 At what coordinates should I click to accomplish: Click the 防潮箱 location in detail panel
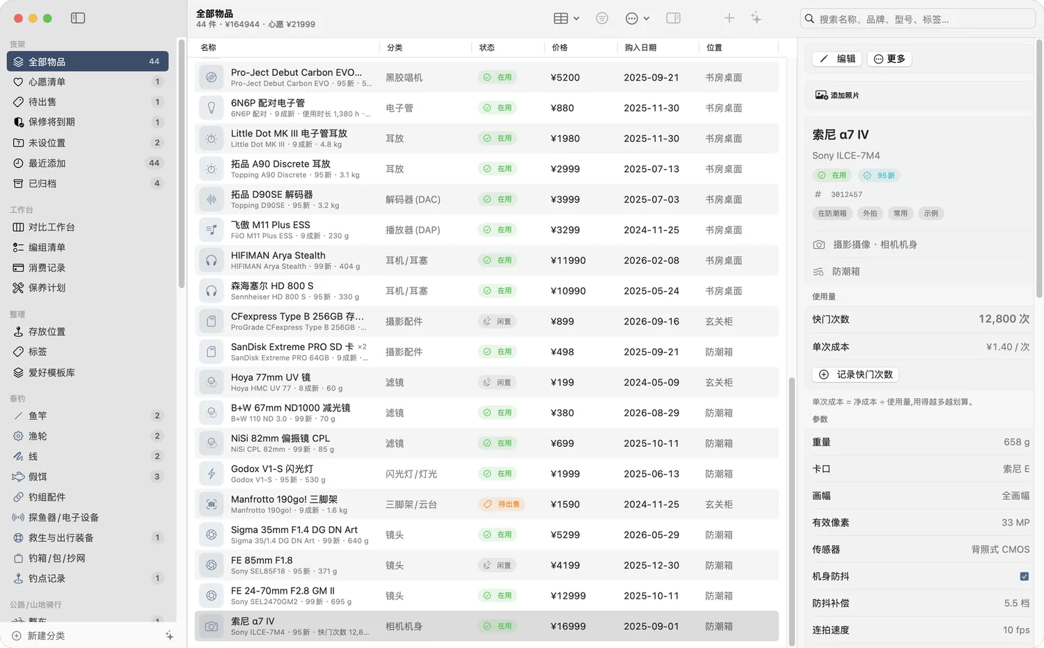click(846, 271)
